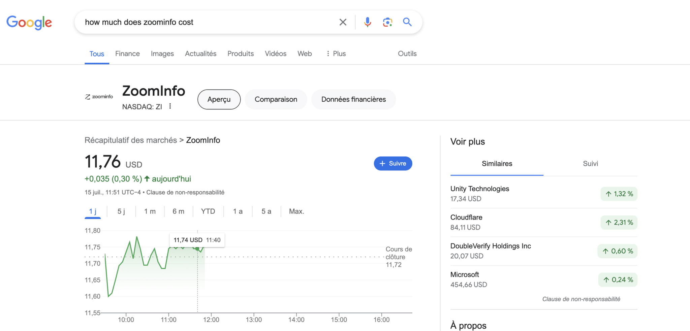The image size is (690, 331).
Task: Click the plus icon inside the Suivre button
Action: click(x=382, y=163)
